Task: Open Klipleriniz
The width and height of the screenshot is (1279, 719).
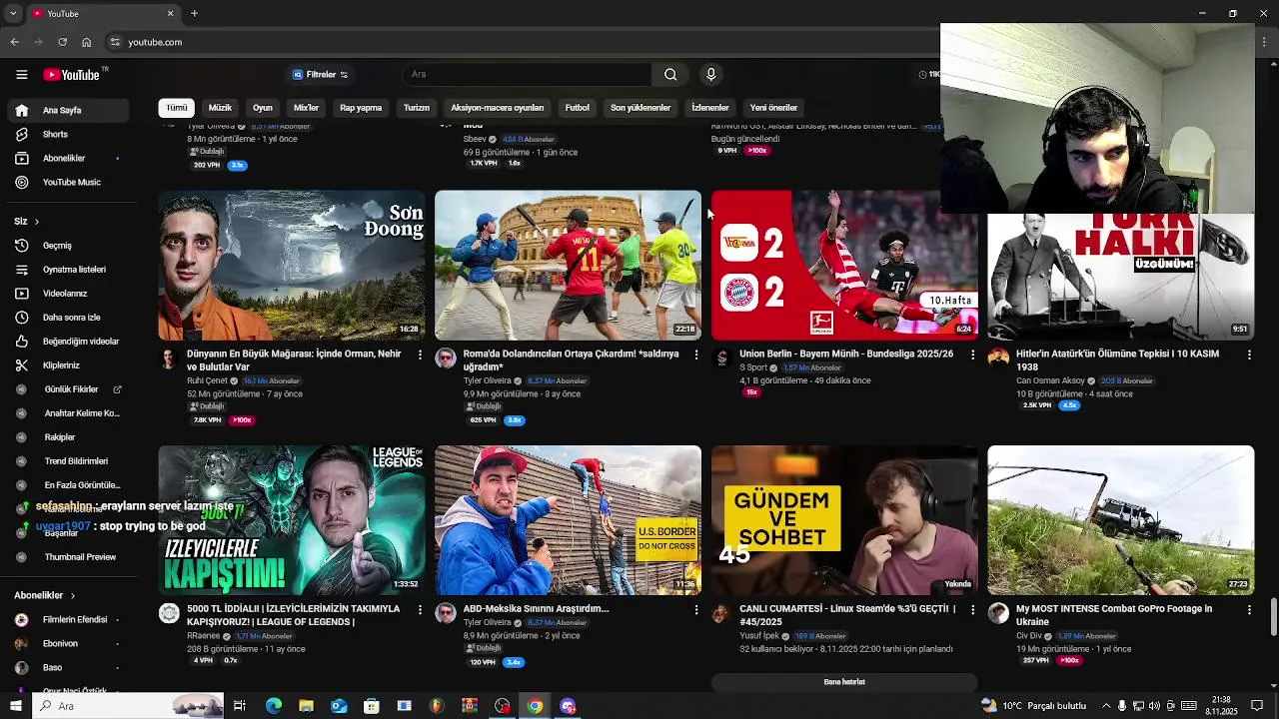Action: tap(64, 365)
